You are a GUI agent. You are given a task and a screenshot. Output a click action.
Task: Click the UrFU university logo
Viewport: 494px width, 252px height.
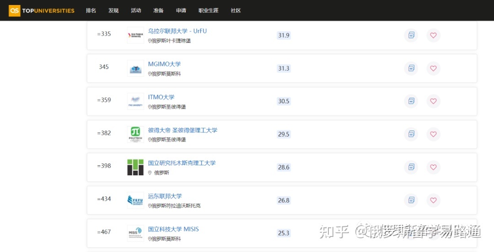tap(135, 35)
